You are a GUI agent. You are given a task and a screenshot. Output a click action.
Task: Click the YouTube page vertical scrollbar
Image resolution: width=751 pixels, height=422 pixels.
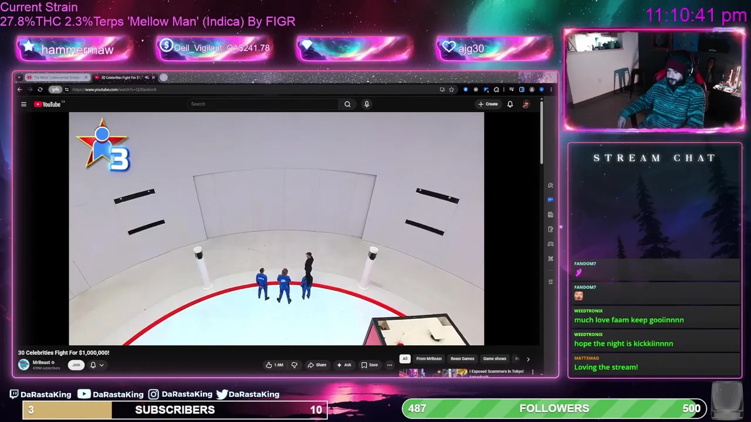coord(541,132)
